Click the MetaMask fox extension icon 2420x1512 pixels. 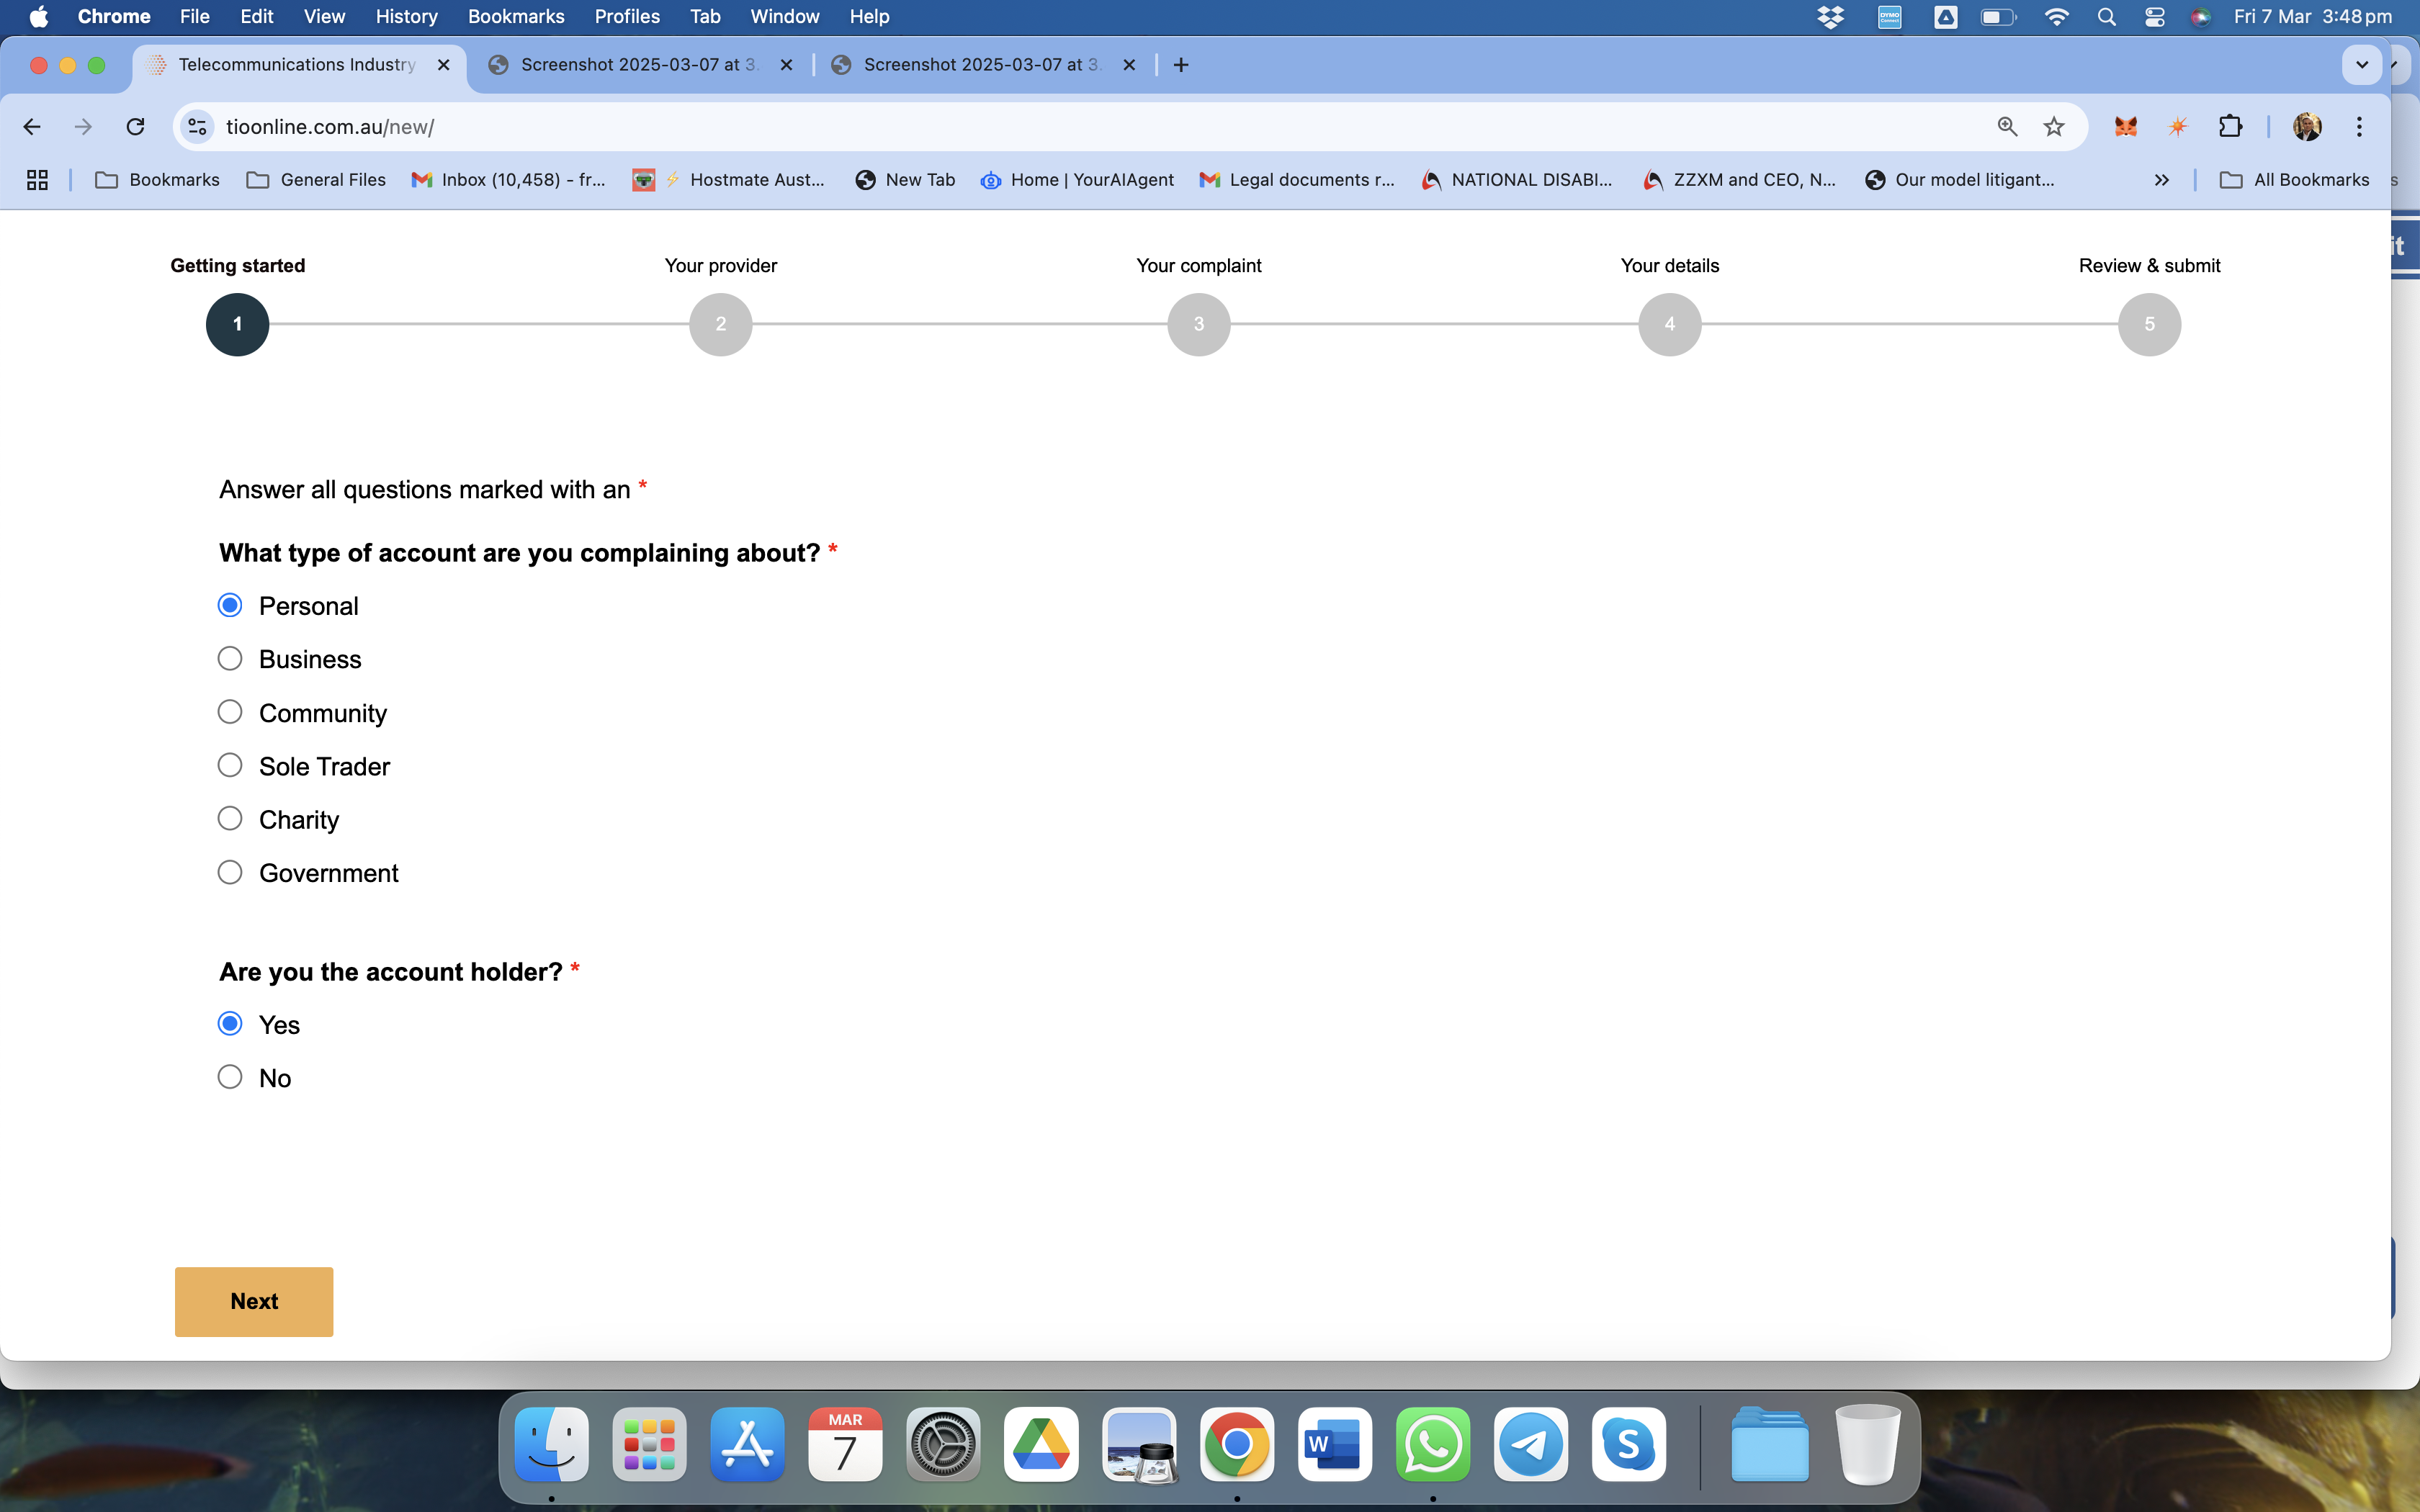[x=2125, y=127]
